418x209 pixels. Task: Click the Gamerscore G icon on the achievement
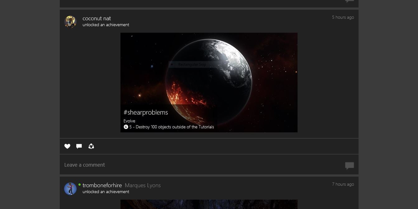click(x=126, y=127)
